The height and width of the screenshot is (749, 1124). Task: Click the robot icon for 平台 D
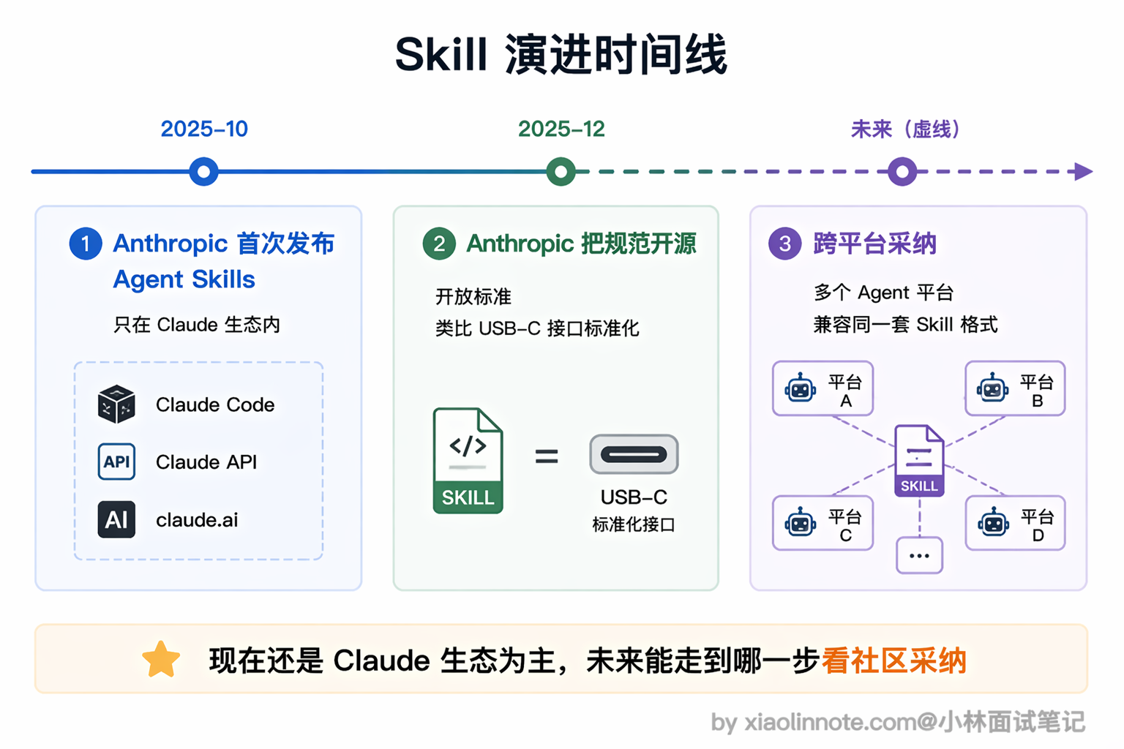pos(993,523)
